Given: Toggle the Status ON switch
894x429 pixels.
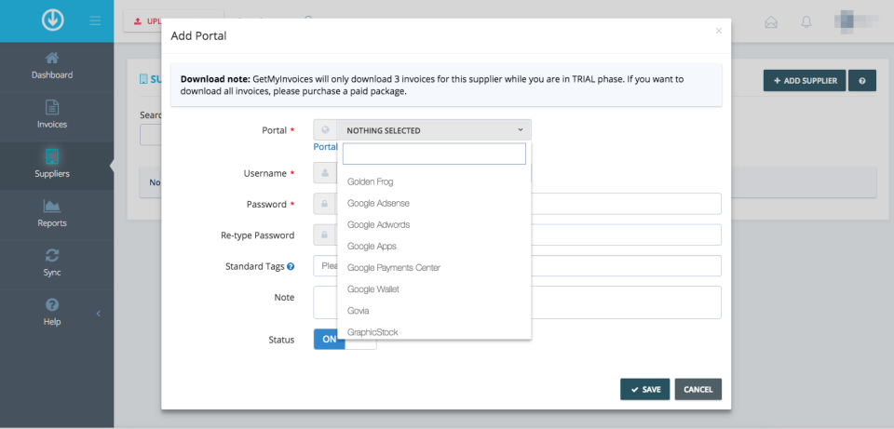Looking at the screenshot, I should point(345,340).
